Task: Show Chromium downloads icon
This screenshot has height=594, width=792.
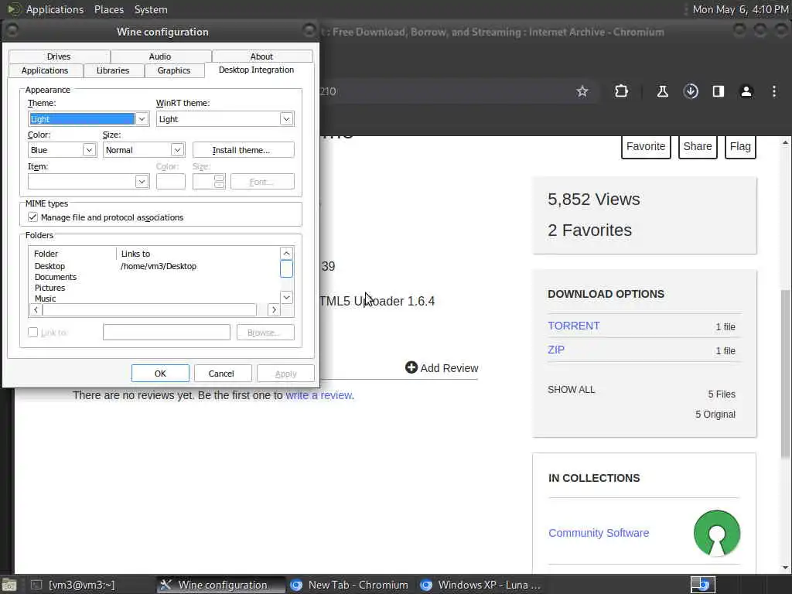Action: click(691, 91)
